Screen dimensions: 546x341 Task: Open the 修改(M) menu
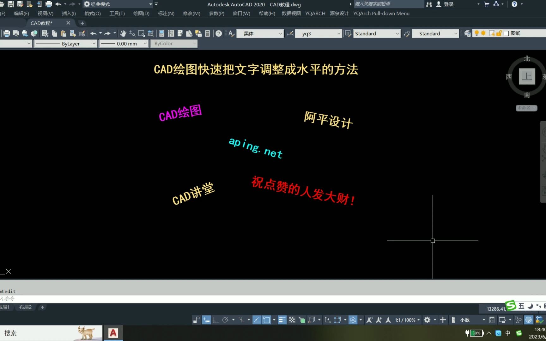tap(191, 13)
